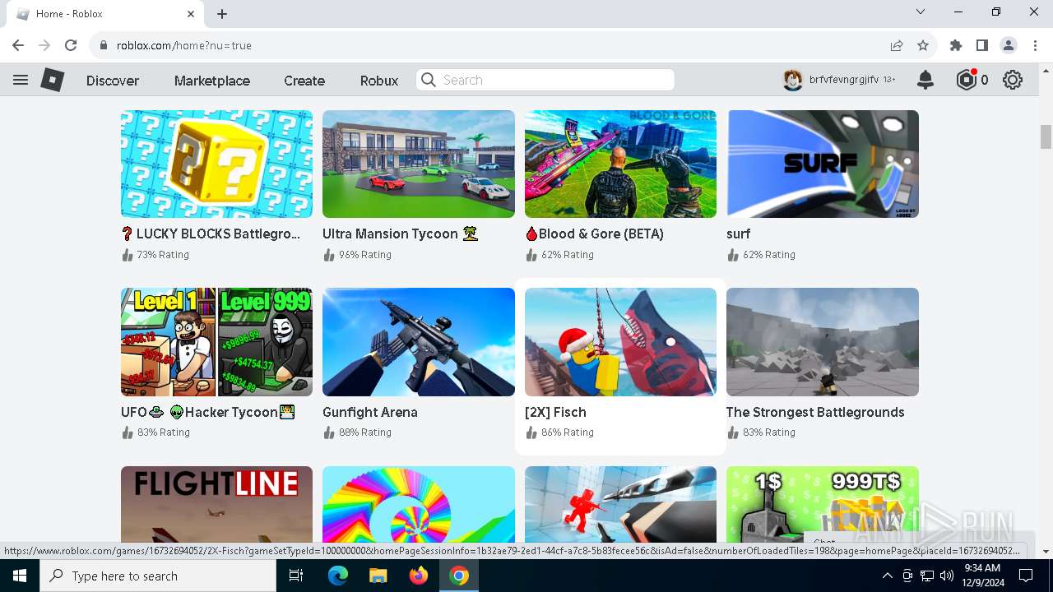
Task: Open Blood & Gore (BETA) thumbnail
Action: [x=620, y=164]
